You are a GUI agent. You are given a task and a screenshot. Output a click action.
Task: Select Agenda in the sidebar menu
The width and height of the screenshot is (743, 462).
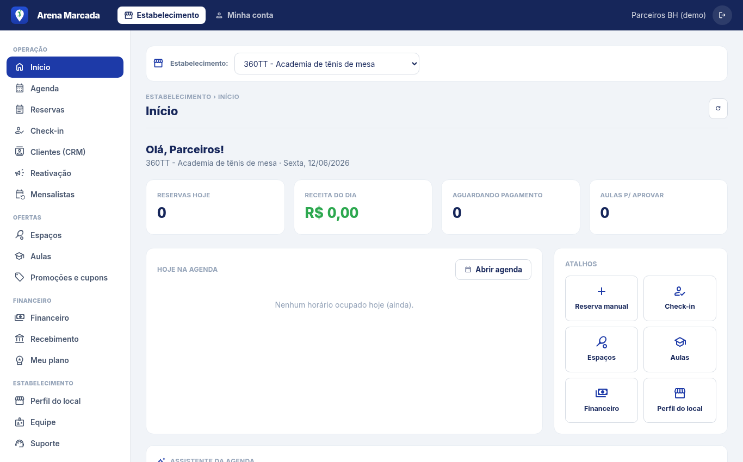click(65, 89)
